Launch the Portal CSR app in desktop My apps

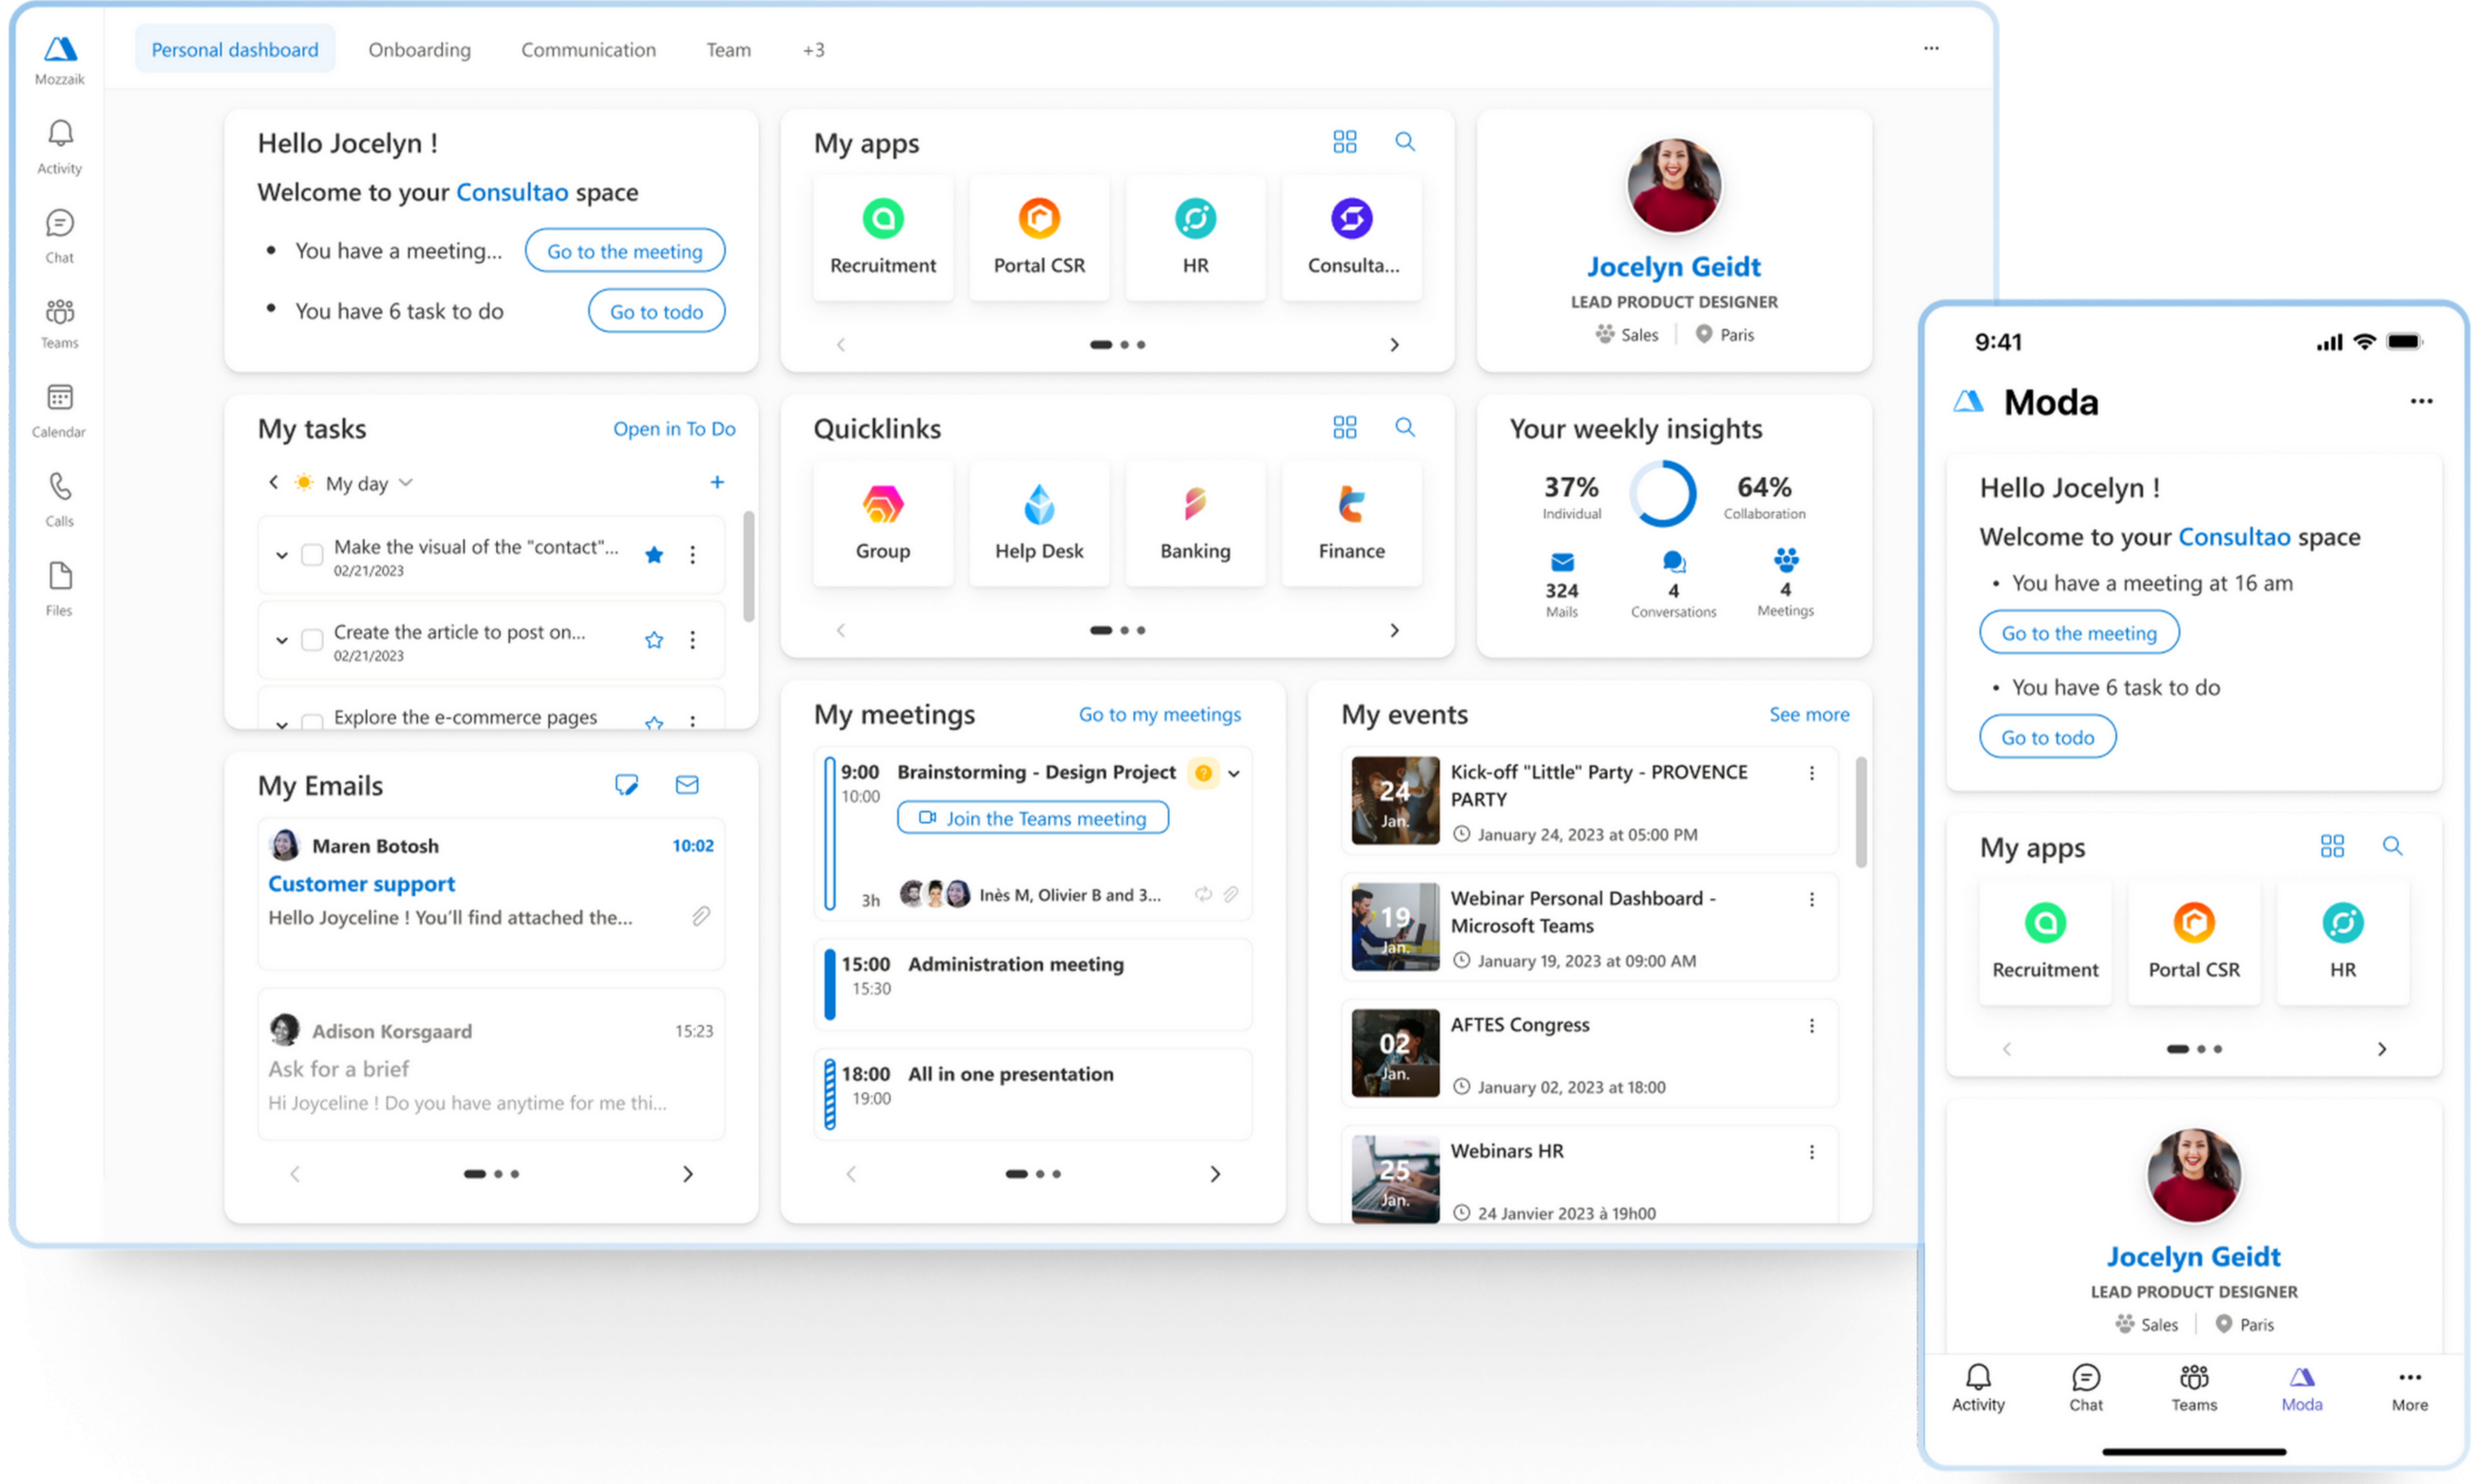tap(1039, 238)
